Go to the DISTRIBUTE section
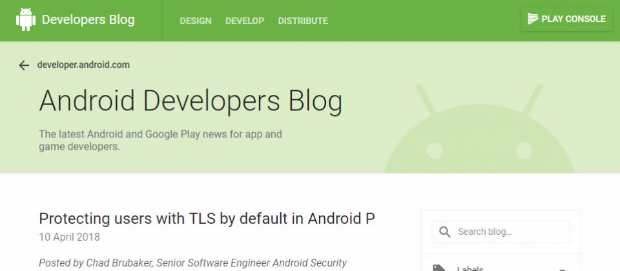Viewport: 620px width, 271px height. [303, 21]
